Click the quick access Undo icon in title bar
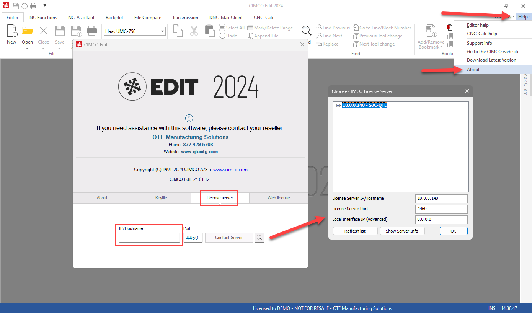This screenshot has width=532, height=313. 24,6
